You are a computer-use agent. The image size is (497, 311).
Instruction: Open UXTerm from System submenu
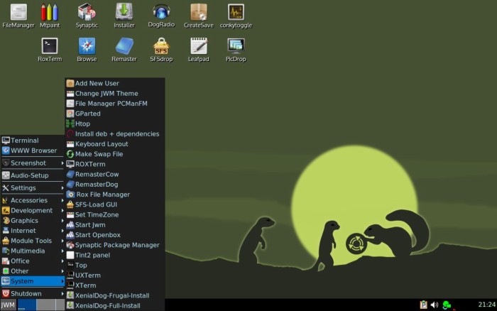(115, 275)
